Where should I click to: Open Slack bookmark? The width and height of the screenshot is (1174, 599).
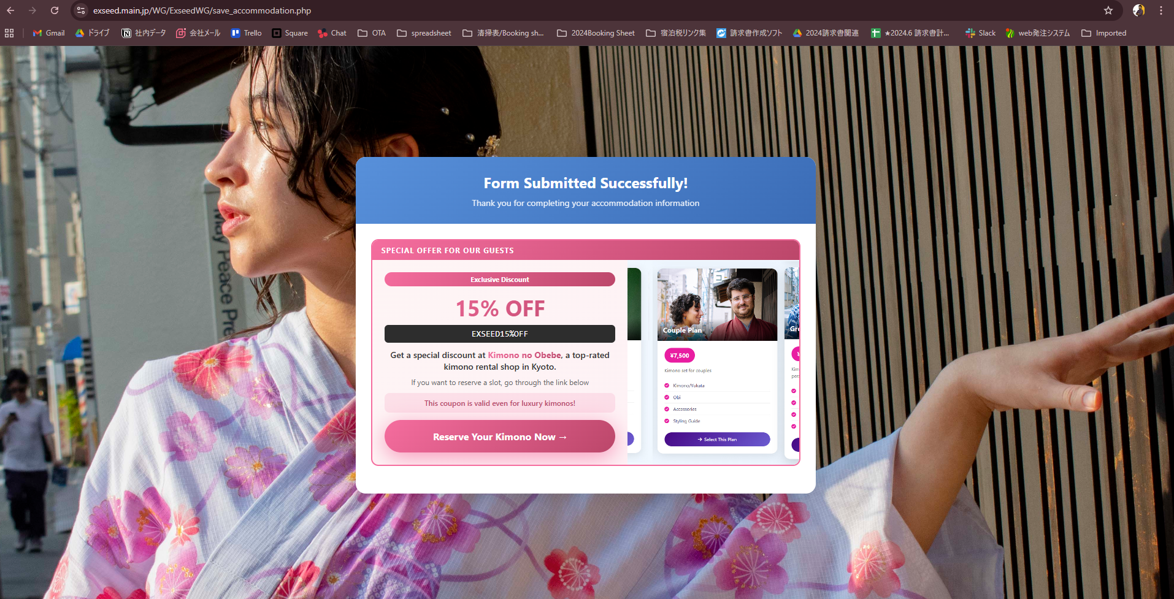click(x=980, y=33)
